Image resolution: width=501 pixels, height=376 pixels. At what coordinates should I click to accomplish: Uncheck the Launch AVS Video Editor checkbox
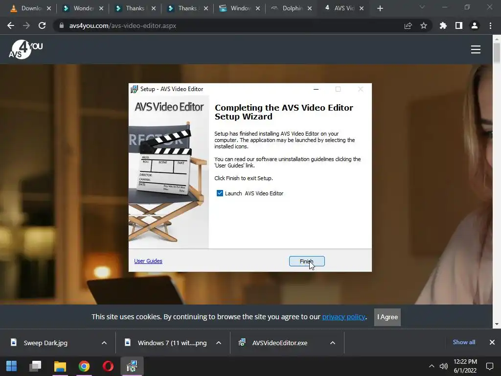click(x=220, y=193)
